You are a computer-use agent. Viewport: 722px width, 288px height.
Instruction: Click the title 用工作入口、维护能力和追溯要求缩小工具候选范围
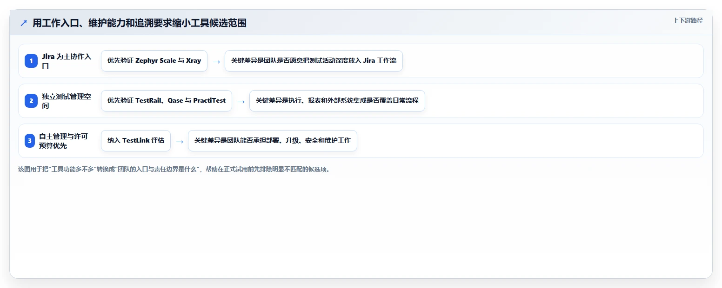tap(140, 23)
